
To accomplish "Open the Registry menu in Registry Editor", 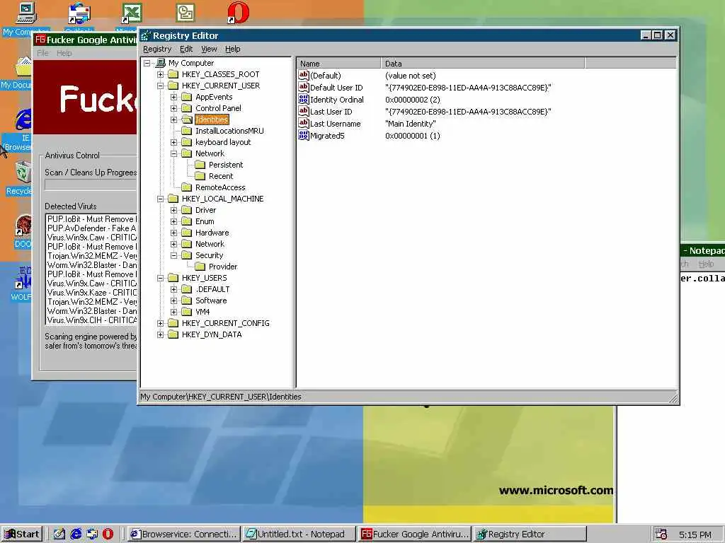I will (x=157, y=49).
